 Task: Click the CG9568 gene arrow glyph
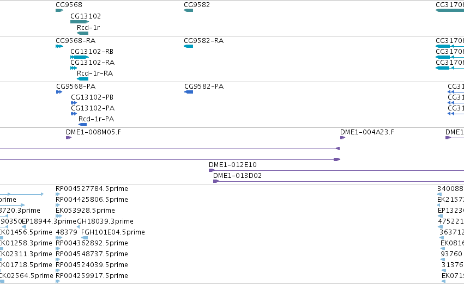(x=59, y=10)
